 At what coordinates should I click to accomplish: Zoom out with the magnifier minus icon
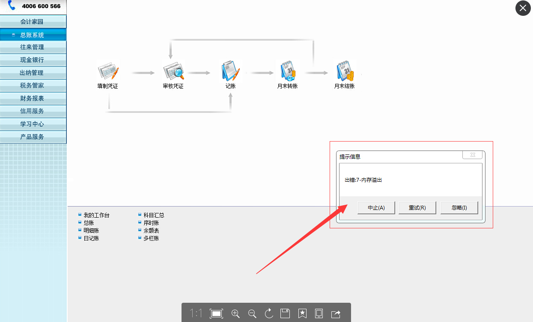coord(252,313)
